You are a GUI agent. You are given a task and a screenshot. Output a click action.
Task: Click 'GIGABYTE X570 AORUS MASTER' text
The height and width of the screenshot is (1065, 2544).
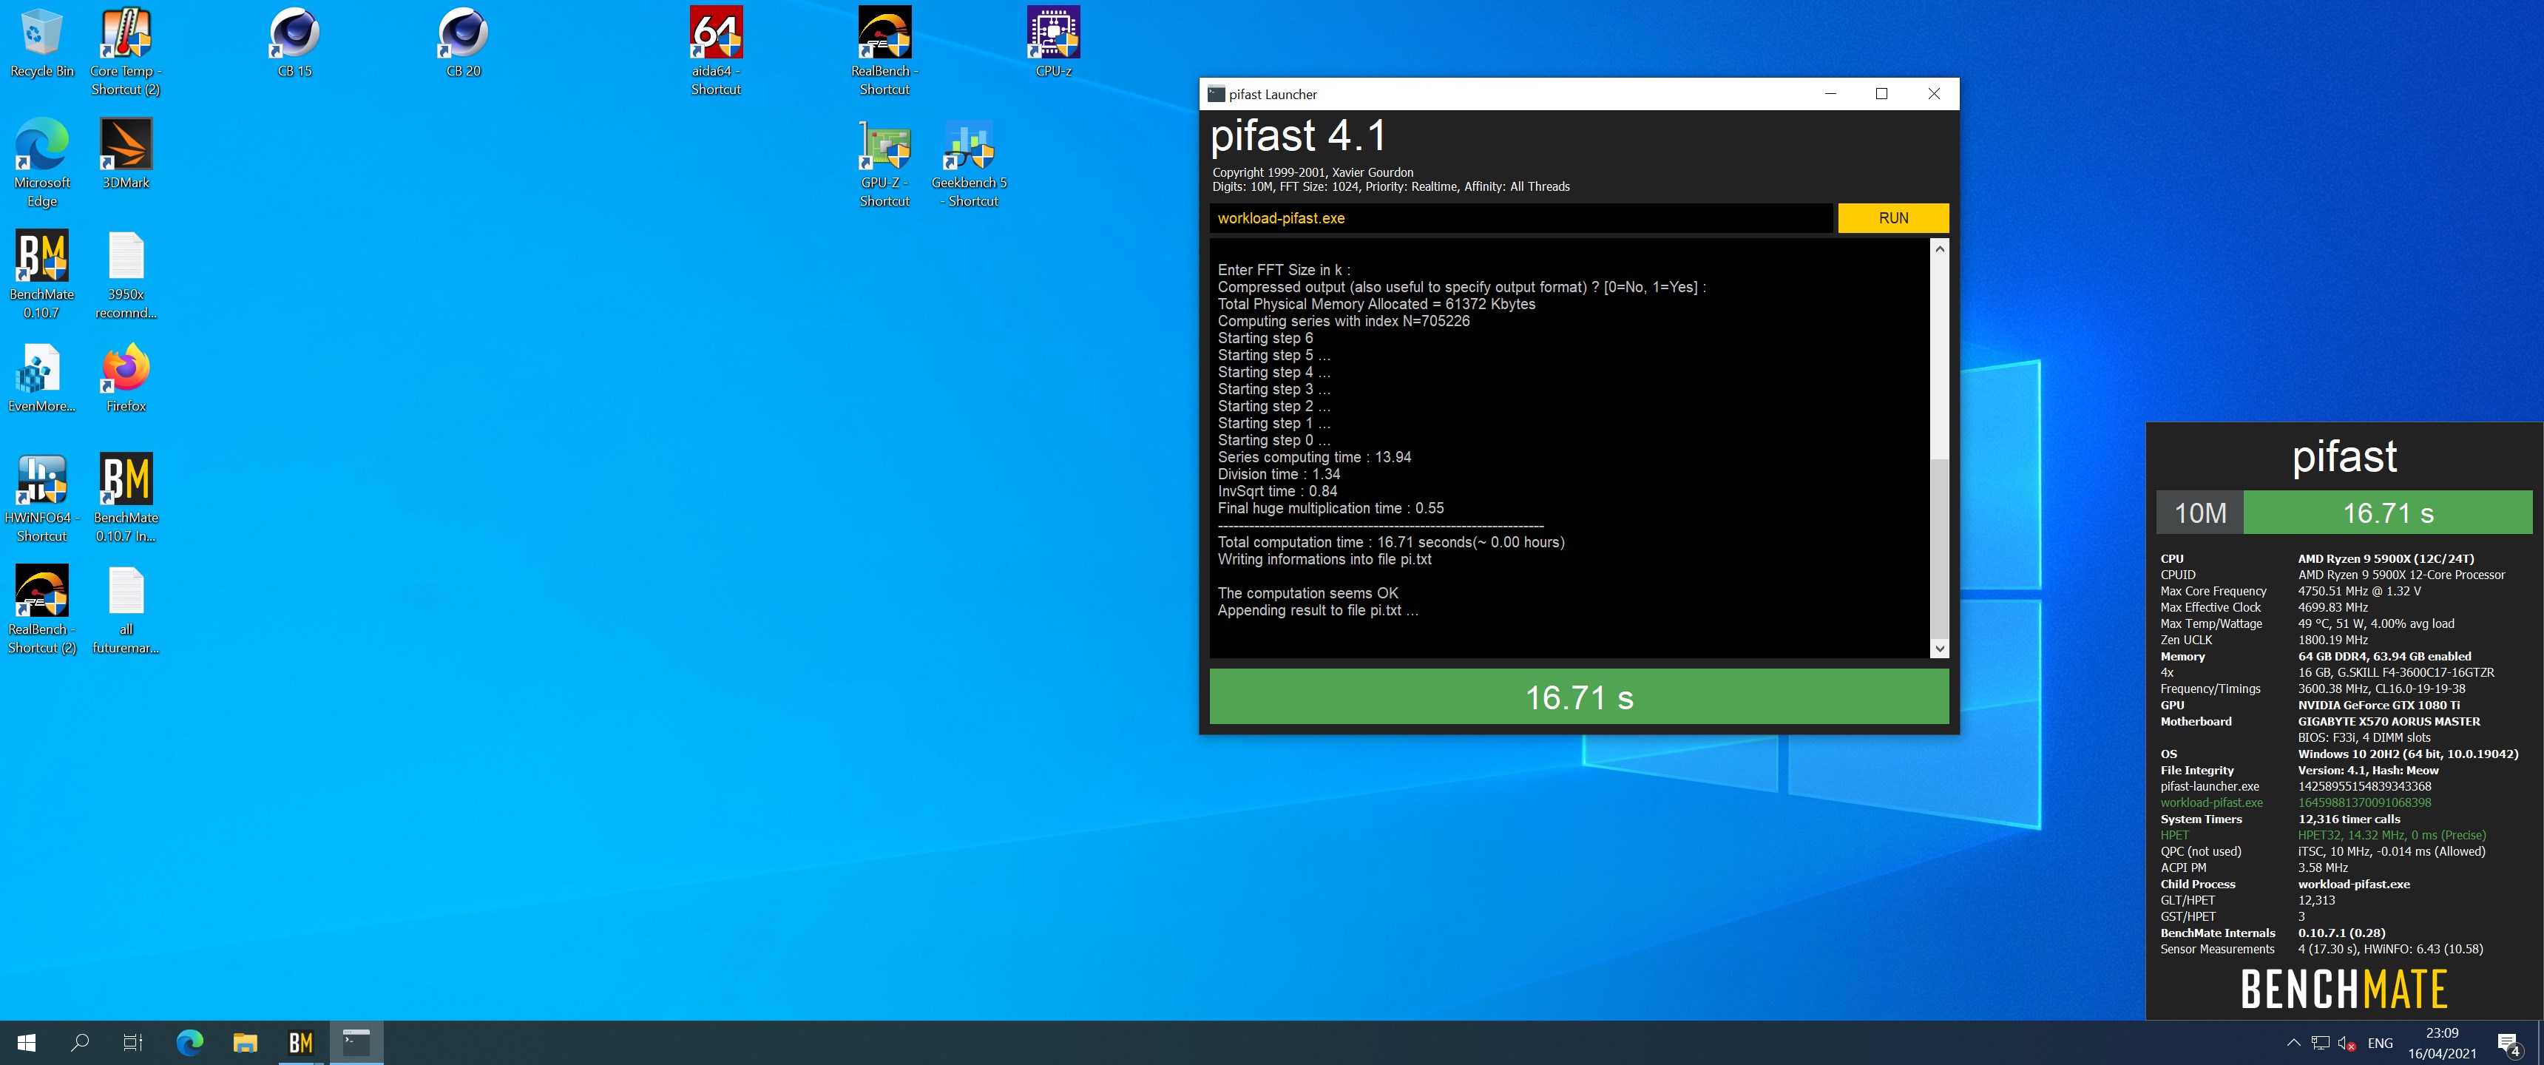pos(2389,721)
